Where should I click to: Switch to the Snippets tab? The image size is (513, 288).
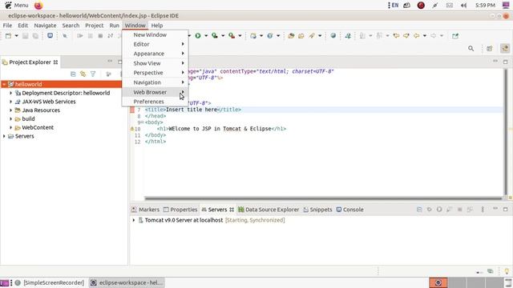pyautogui.click(x=317, y=210)
